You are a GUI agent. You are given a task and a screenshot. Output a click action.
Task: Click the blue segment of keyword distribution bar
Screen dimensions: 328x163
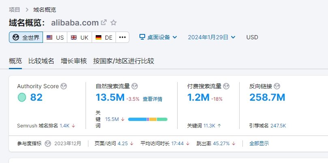click(137, 119)
